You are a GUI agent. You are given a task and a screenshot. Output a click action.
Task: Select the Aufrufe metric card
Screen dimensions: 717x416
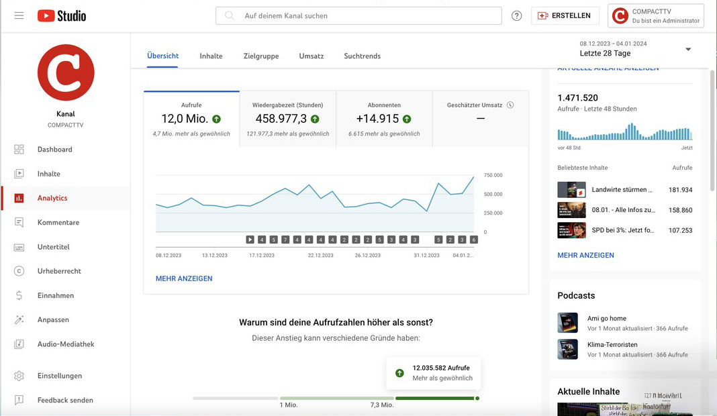(191, 119)
